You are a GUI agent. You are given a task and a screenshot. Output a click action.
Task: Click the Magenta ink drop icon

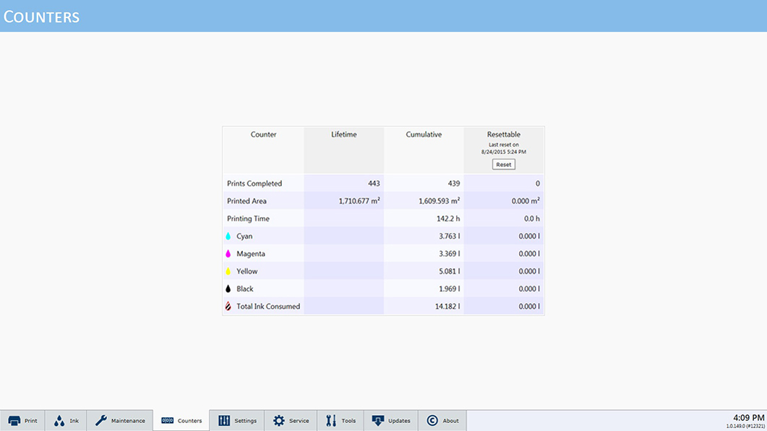[228, 254]
